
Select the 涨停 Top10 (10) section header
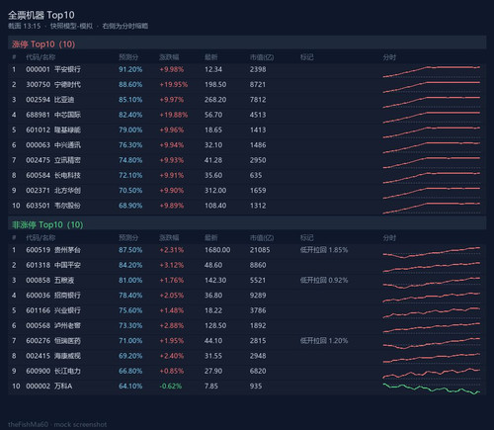coord(247,43)
